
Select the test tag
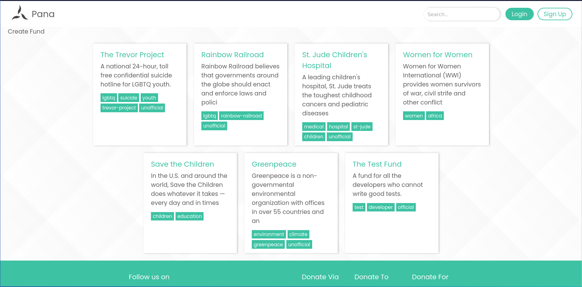point(359,207)
